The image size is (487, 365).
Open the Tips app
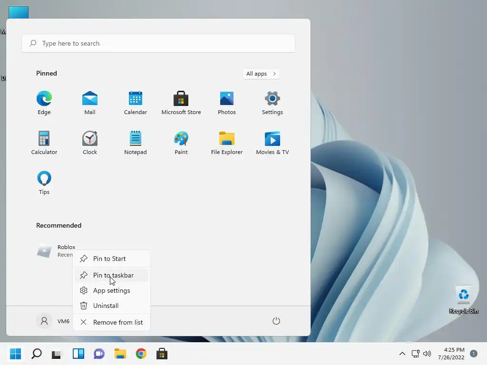click(x=44, y=183)
